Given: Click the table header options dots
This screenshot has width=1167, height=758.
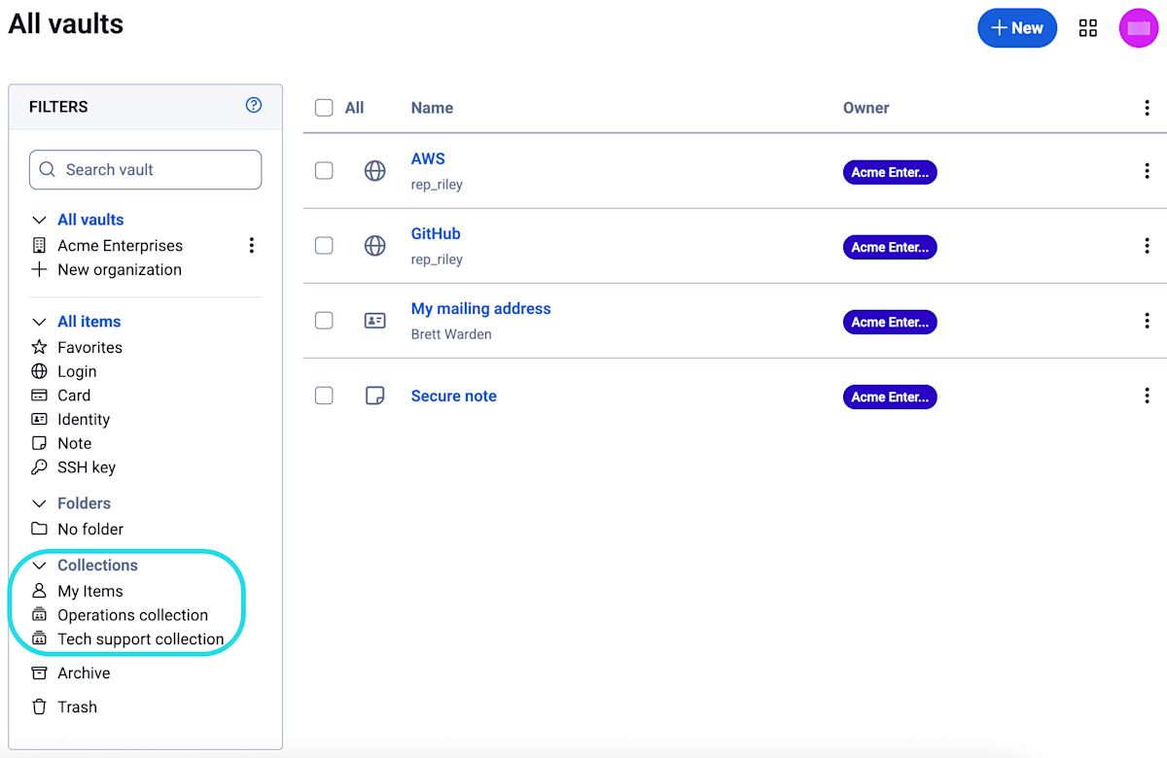Looking at the screenshot, I should [x=1147, y=108].
